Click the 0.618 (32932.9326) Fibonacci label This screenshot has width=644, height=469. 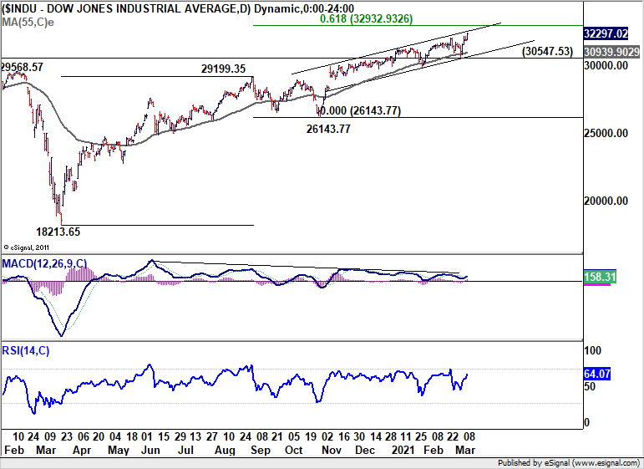click(x=367, y=18)
